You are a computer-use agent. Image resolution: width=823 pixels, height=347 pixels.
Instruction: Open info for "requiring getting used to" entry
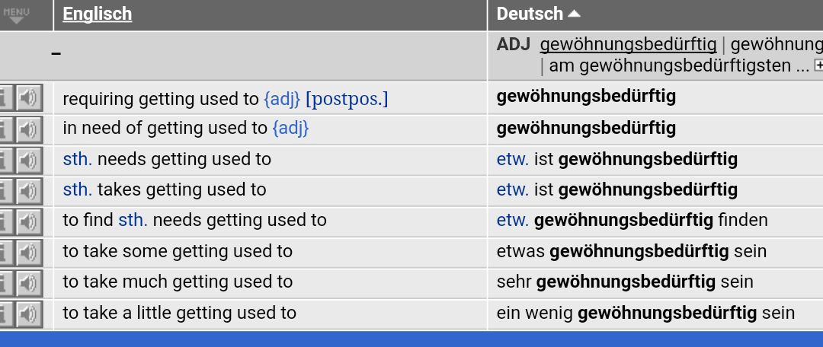point(6,98)
